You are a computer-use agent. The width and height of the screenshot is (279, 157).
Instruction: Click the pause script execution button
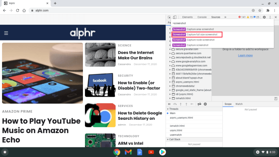pos(169,104)
